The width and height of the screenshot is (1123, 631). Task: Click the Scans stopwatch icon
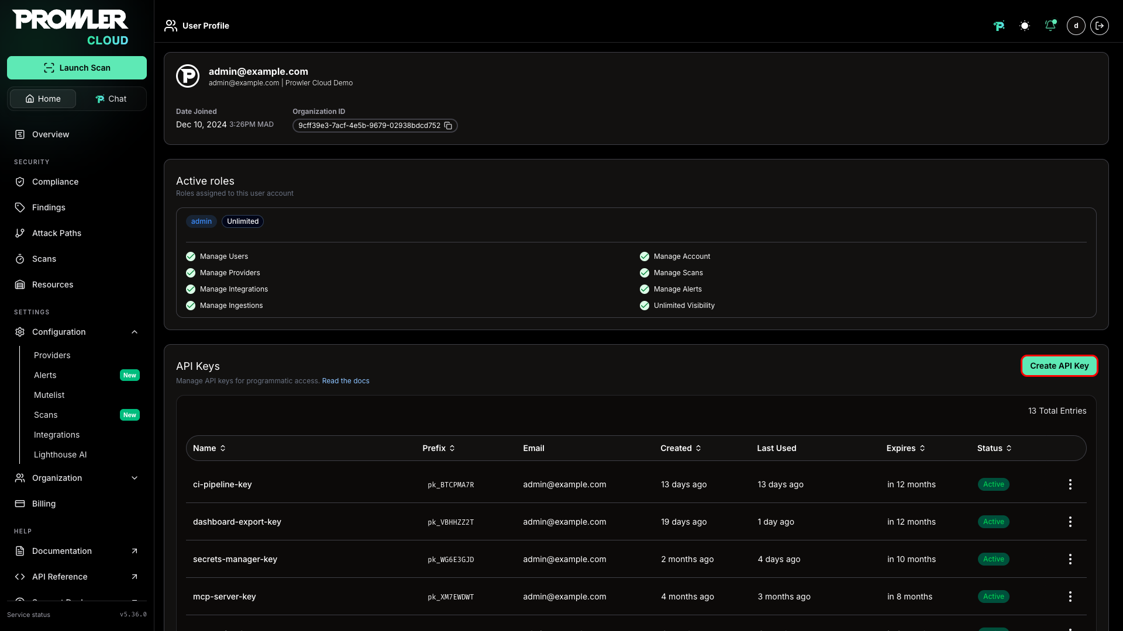point(20,259)
